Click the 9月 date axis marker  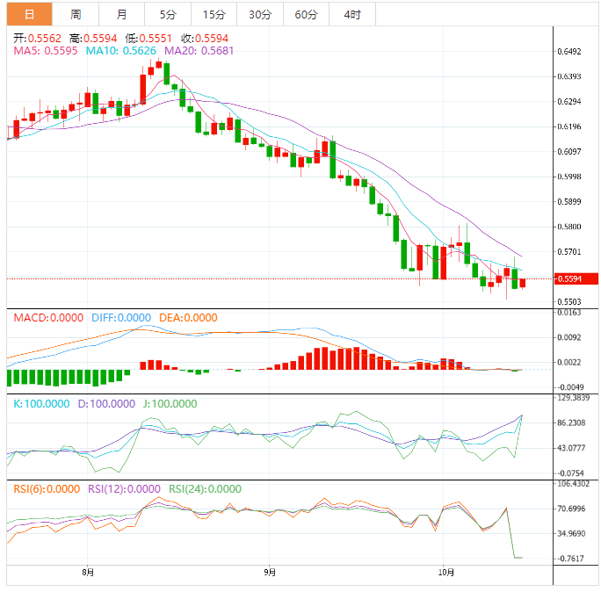[x=270, y=573]
